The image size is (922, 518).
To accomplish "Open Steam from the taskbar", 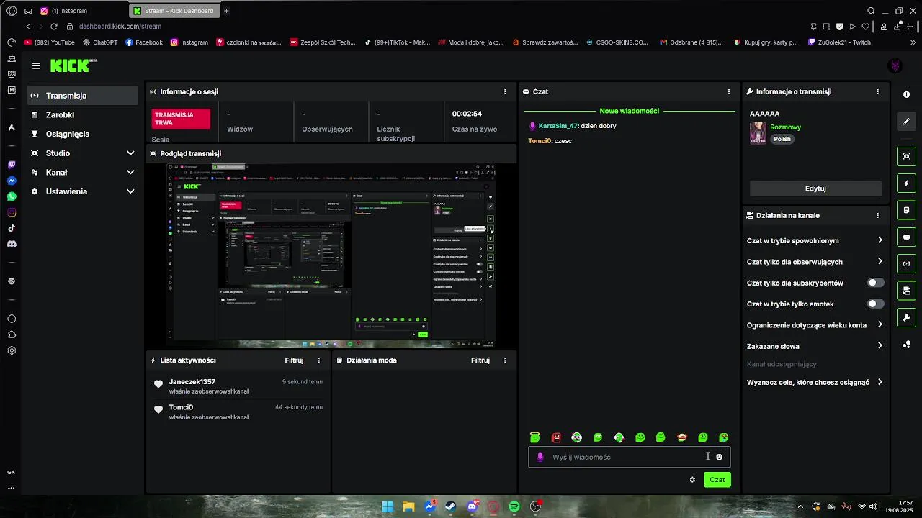I will [451, 506].
